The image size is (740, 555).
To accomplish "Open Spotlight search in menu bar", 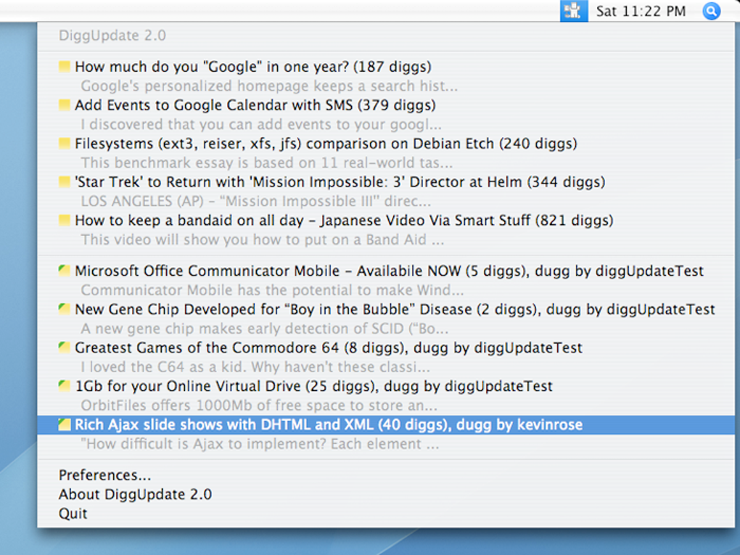I will 712,11.
